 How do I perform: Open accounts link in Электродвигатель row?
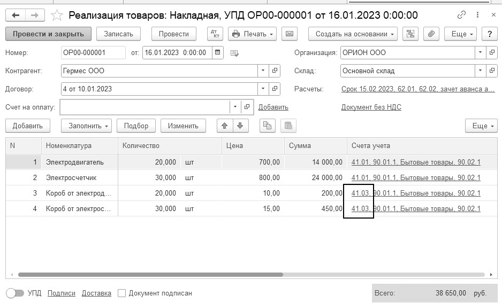point(416,162)
